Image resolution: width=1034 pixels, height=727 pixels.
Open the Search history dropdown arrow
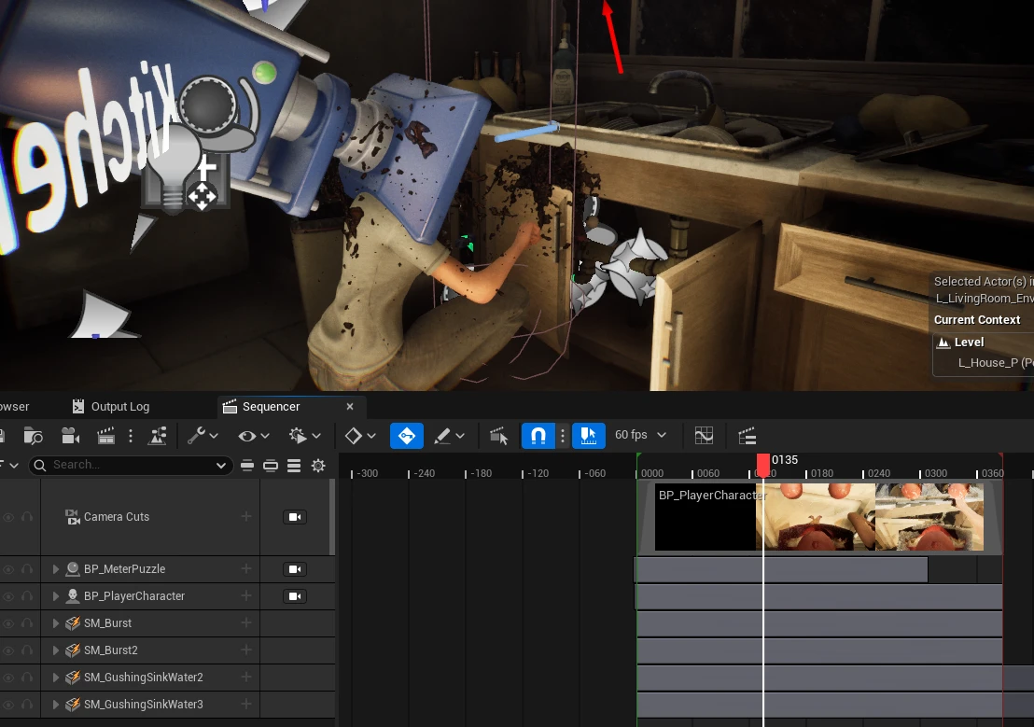tap(221, 465)
